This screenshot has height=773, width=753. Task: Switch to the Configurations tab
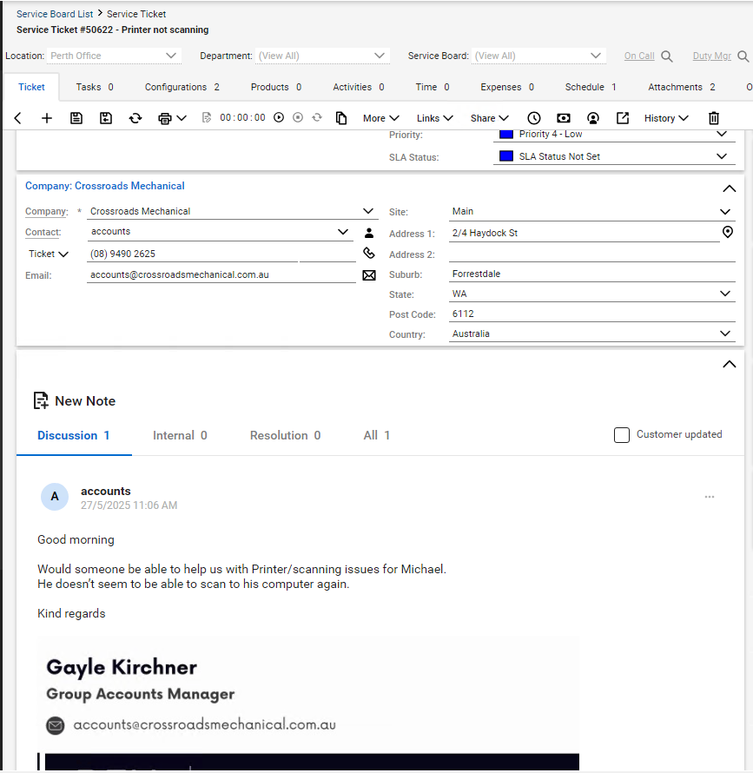coord(182,87)
